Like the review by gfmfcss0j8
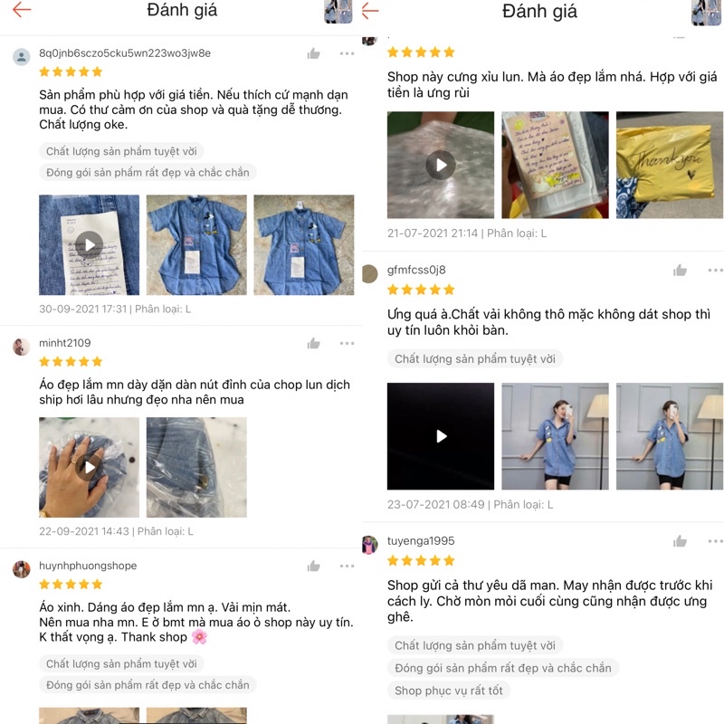Screen dimensions: 724x724 click(x=680, y=270)
